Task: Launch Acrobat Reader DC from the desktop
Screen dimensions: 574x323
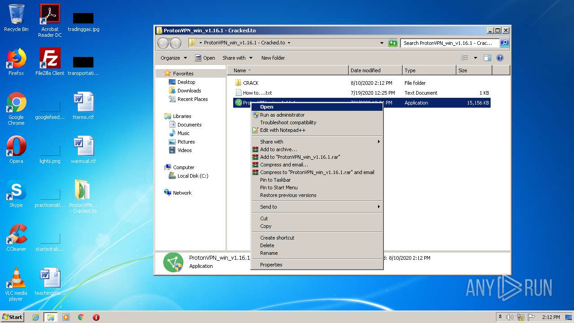Action: (x=50, y=21)
